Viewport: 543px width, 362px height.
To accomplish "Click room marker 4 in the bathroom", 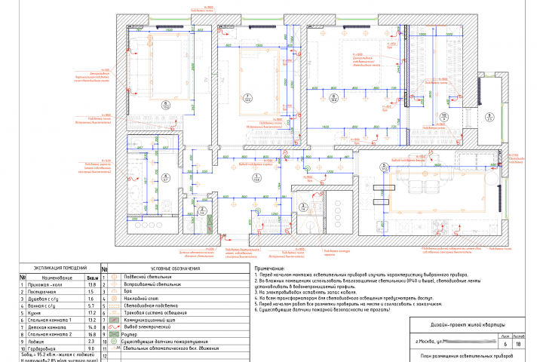I will pos(165,178).
